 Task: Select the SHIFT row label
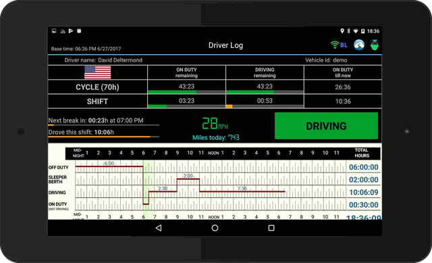(97, 101)
